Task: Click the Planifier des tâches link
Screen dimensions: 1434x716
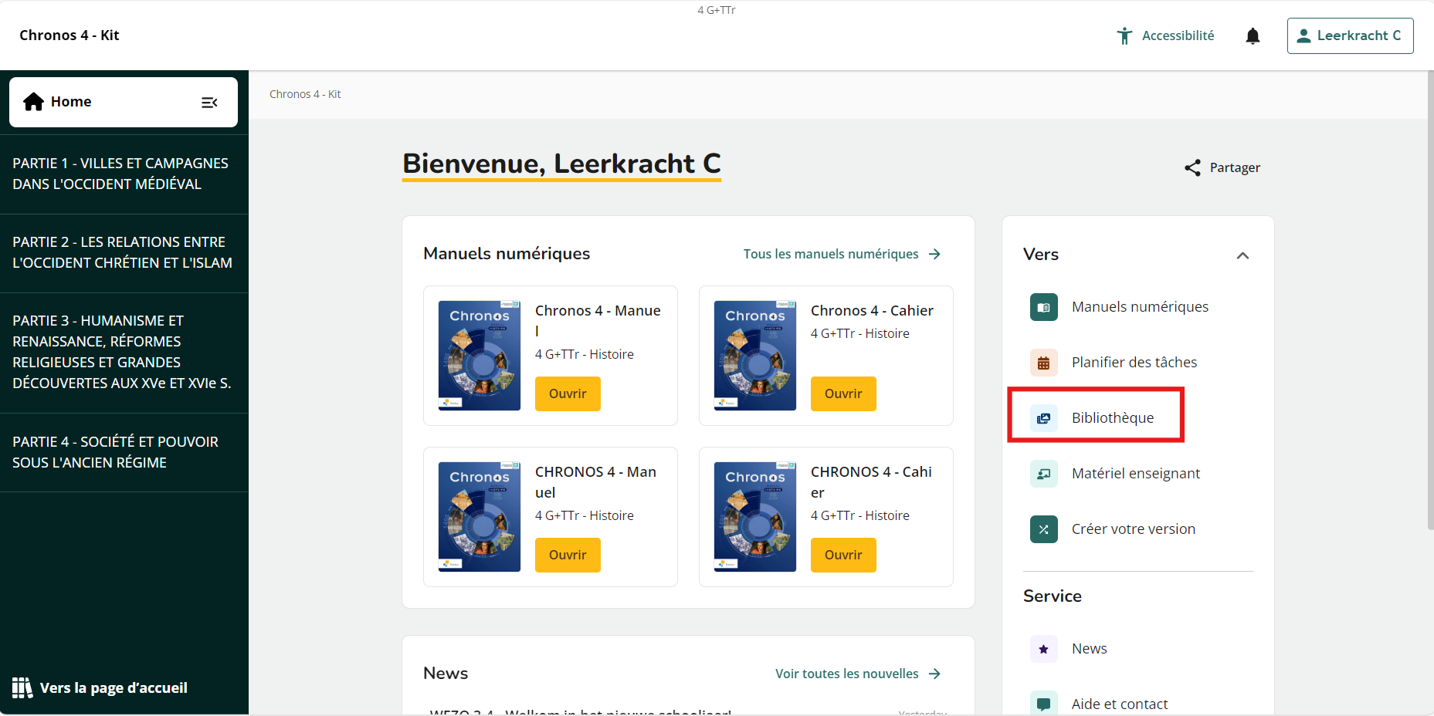Action: [x=1134, y=363]
